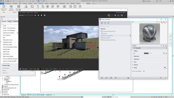This screenshot has width=174, height=98.
Task: Click the Show Frame Buffer icon in ribbon
Action: (x=19, y=7)
